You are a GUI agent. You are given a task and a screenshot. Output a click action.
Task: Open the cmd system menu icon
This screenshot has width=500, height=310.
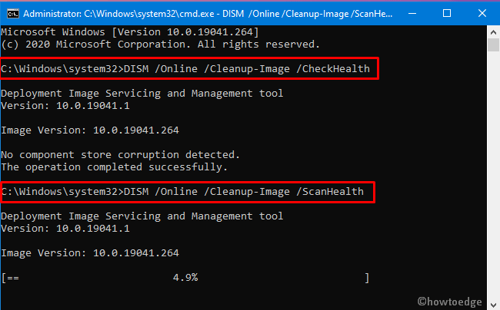tap(12, 12)
